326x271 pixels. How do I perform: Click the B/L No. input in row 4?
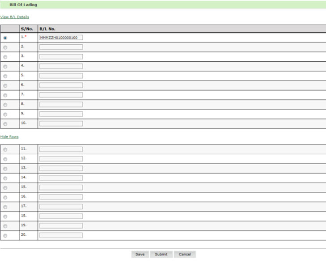coord(61,66)
